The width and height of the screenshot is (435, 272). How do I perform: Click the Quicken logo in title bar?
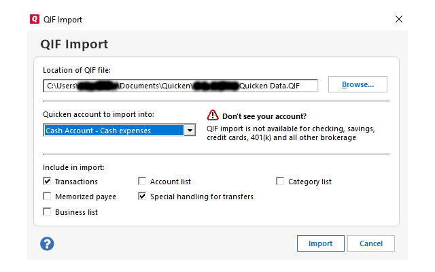[x=35, y=19]
